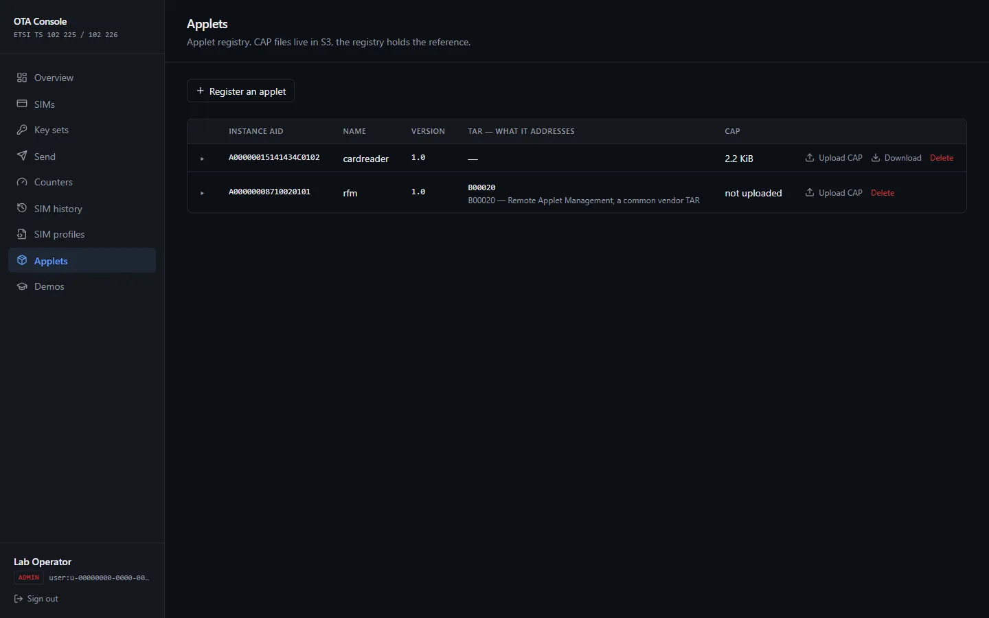Click the Applet registry description text
Image resolution: width=989 pixels, height=618 pixels.
click(329, 42)
